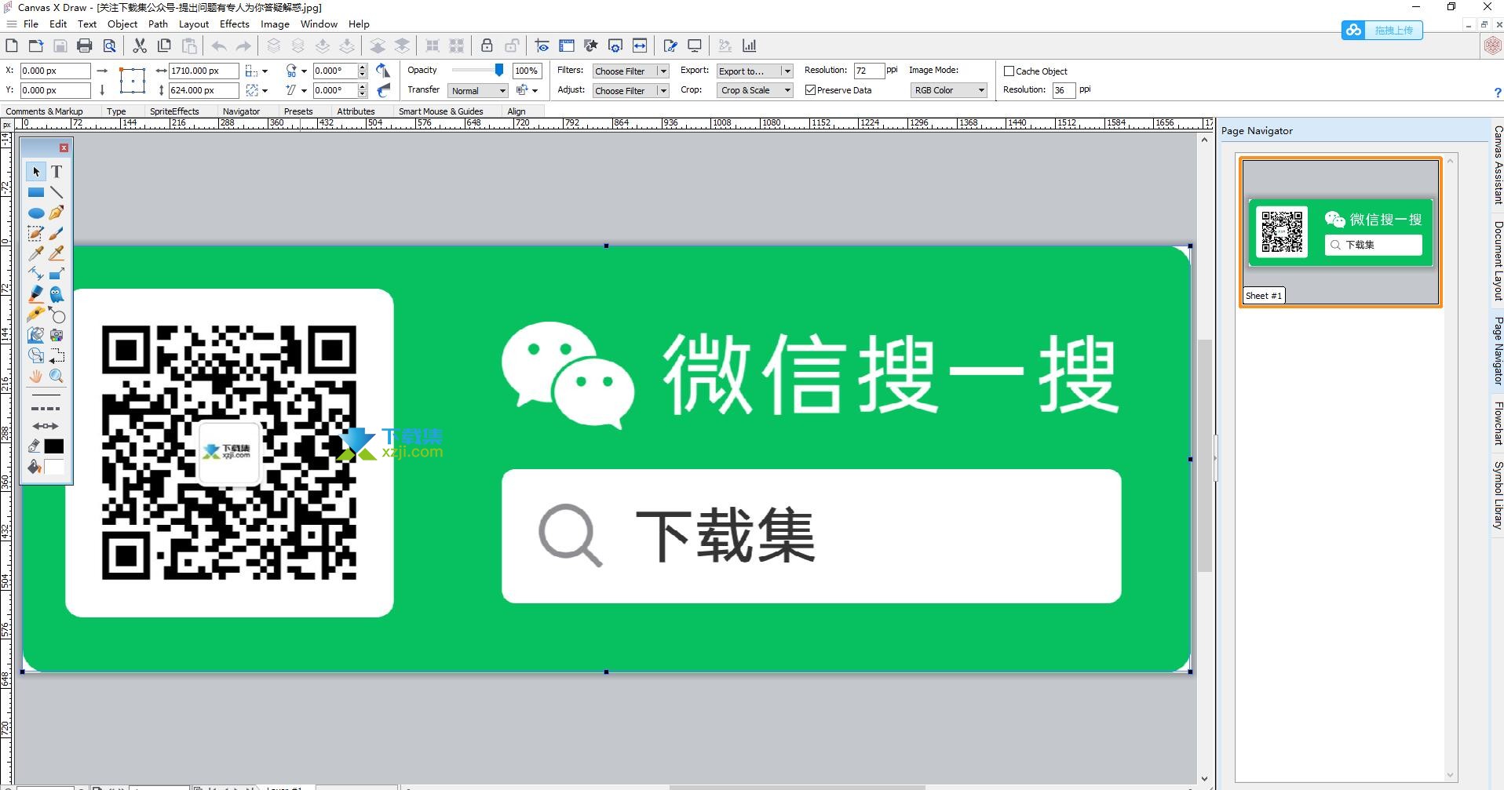Click the Open file icon
Viewport: 1504px width, 790px height.
35,46
